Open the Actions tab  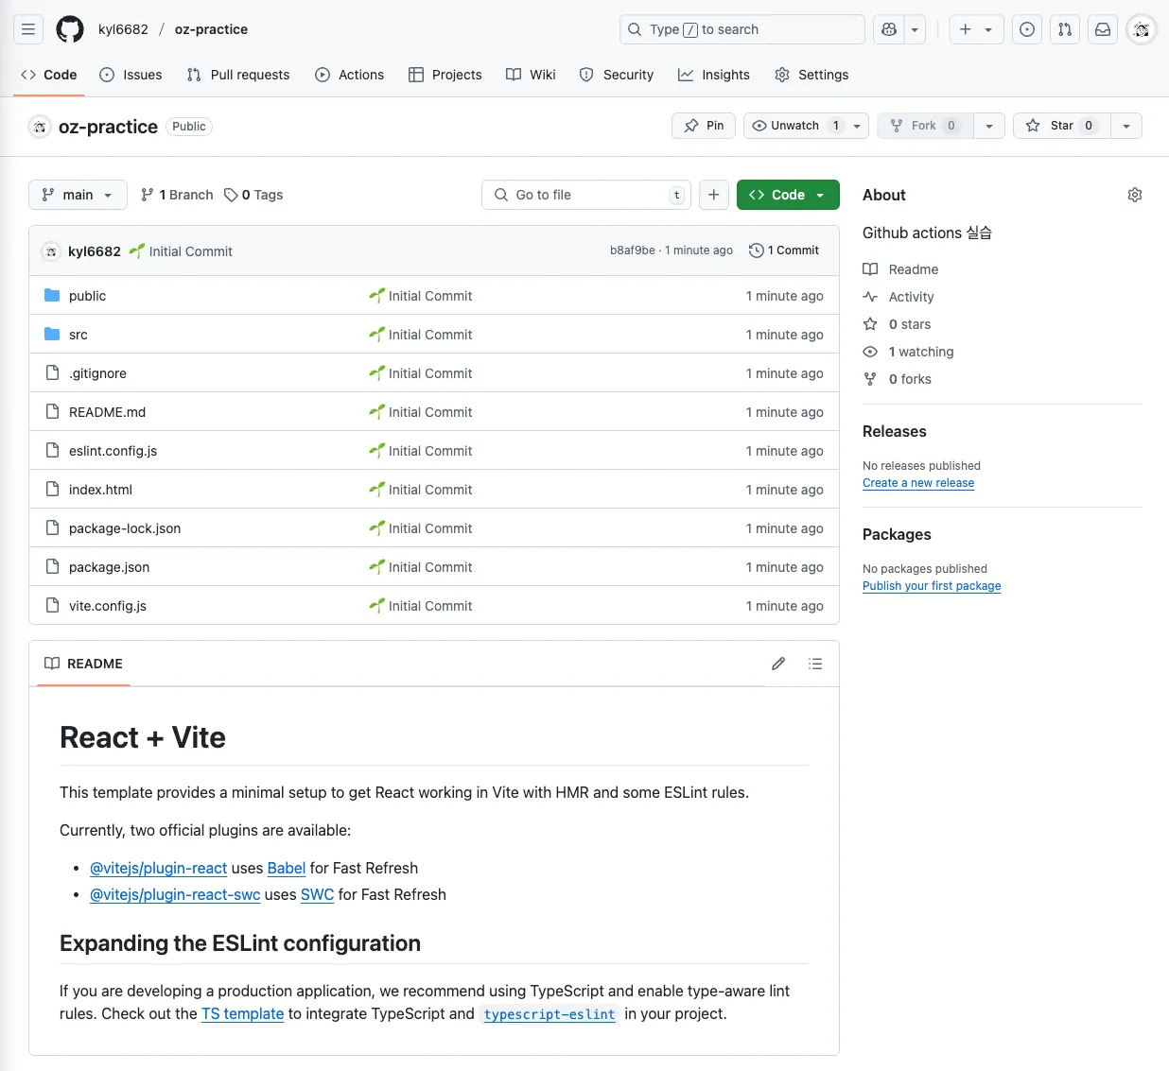click(x=349, y=75)
